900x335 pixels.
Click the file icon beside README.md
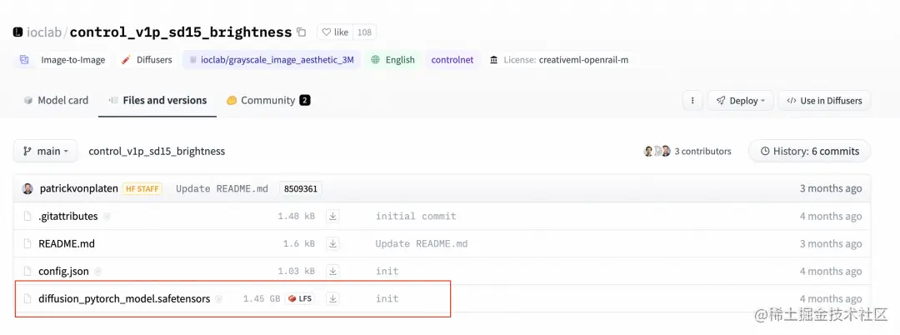(27, 244)
